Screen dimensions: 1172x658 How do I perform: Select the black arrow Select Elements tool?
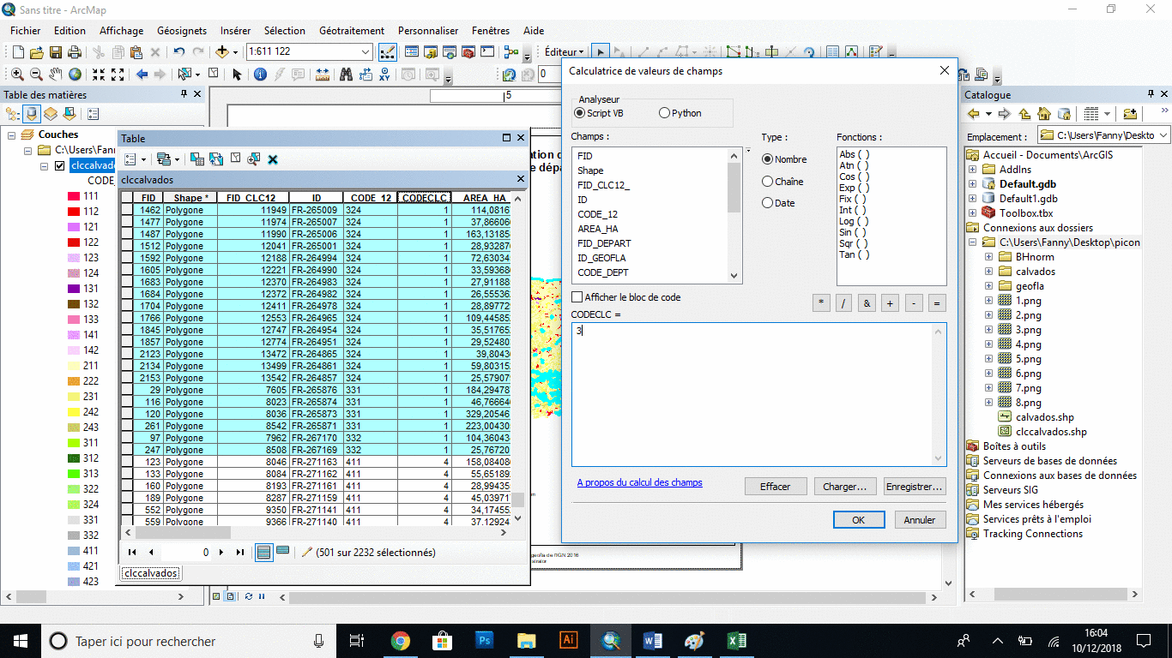(x=238, y=75)
